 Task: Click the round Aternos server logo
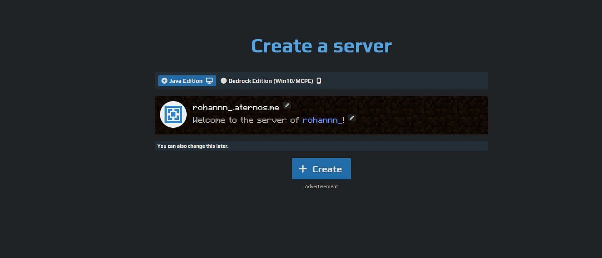click(173, 114)
